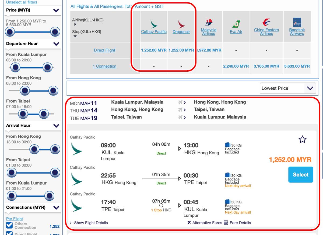Click Unselect all filters link

[x=22, y=2]
